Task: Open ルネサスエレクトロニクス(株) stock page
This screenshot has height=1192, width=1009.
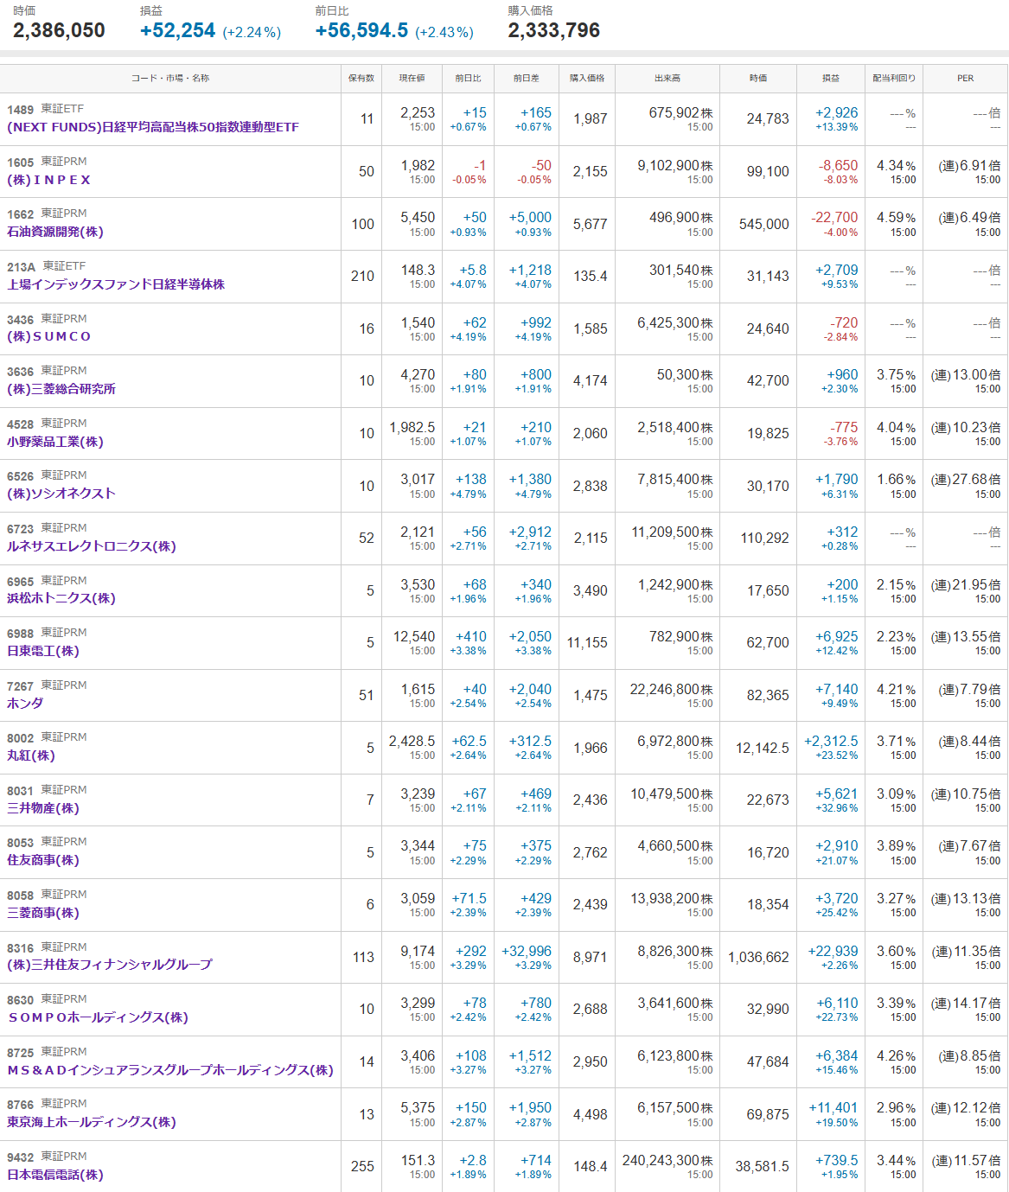Action: 92,546
